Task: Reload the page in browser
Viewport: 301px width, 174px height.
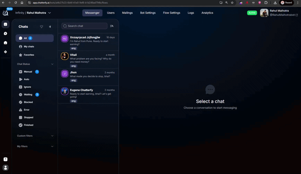Action: [x=16, y=3]
